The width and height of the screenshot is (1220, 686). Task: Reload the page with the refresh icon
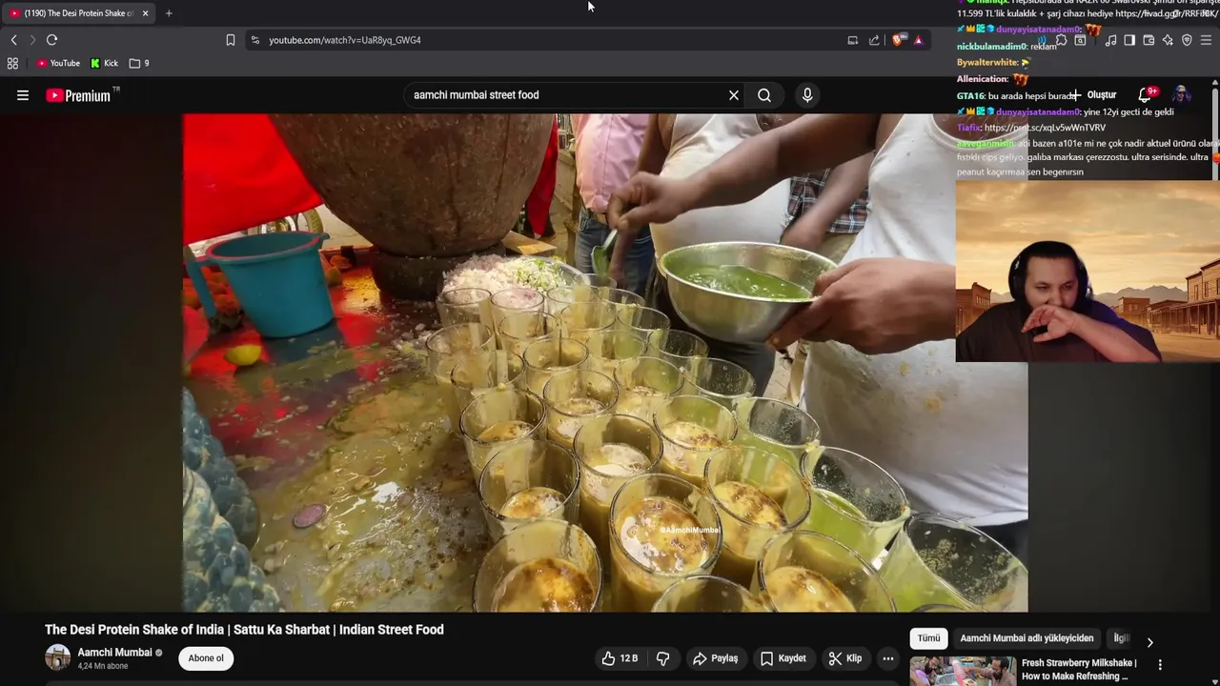[51, 40]
